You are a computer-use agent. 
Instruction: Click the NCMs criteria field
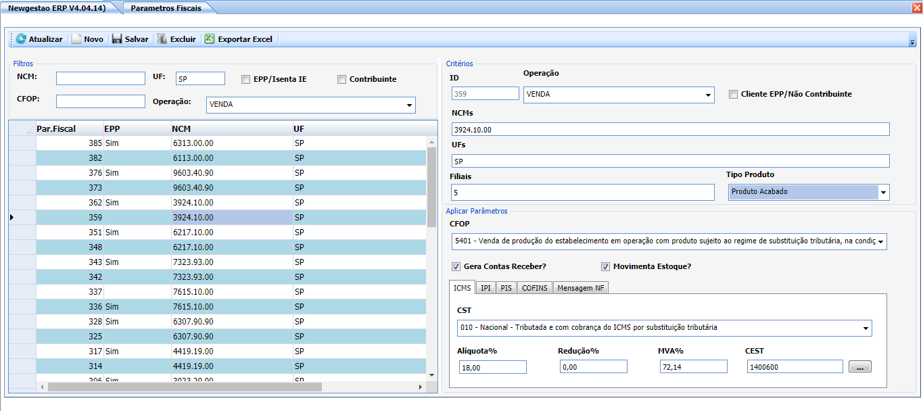click(671, 129)
